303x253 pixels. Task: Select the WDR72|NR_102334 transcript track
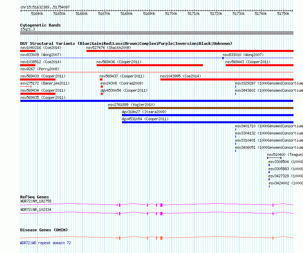click(x=157, y=213)
